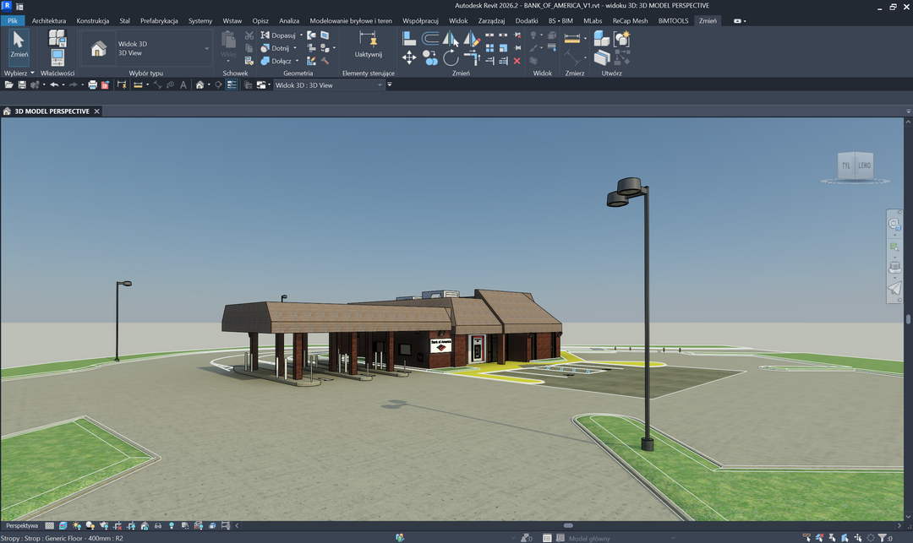Screen dimensions: 913x543
Task: Click the red Delete X icon
Action: (517, 61)
